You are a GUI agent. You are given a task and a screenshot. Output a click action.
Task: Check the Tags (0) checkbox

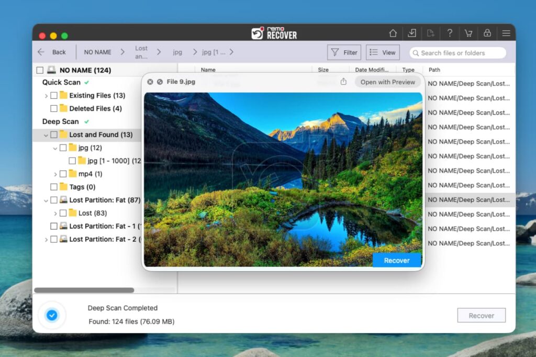coord(54,187)
